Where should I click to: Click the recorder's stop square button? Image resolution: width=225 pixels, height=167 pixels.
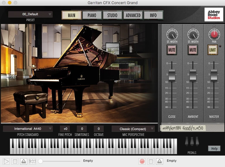click(x=151, y=161)
